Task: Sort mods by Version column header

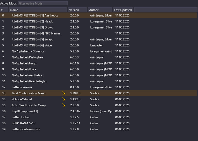Action: (x=77, y=10)
